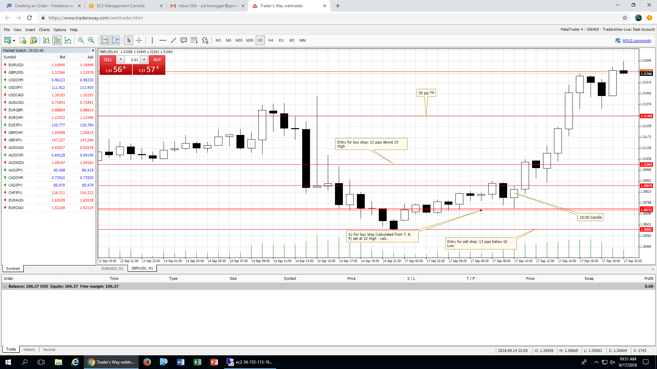Click the lot size input field
This screenshot has height=369, width=657.
(132, 60)
